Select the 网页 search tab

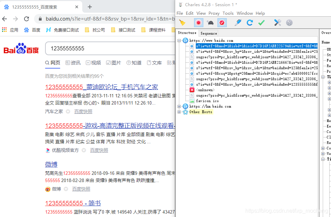pos(53,63)
